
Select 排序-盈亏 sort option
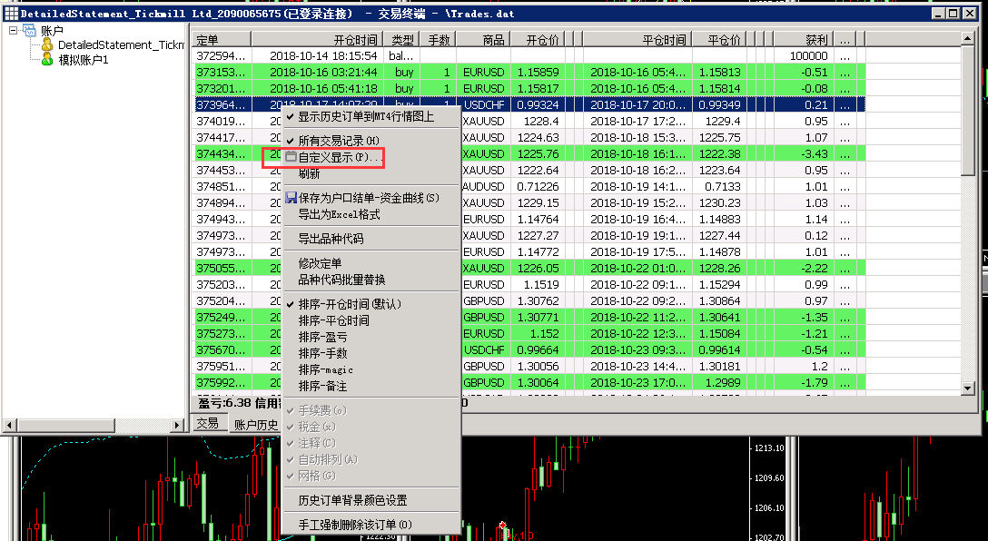click(322, 337)
